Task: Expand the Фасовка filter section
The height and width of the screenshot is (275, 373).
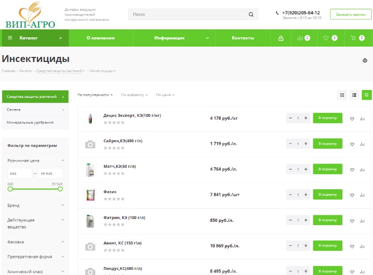Action: coord(35,242)
